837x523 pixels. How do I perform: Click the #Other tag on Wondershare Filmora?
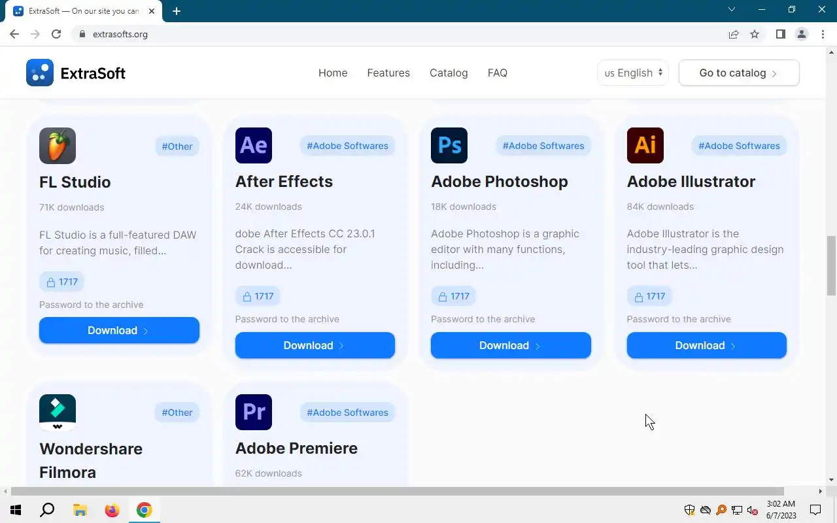(177, 413)
